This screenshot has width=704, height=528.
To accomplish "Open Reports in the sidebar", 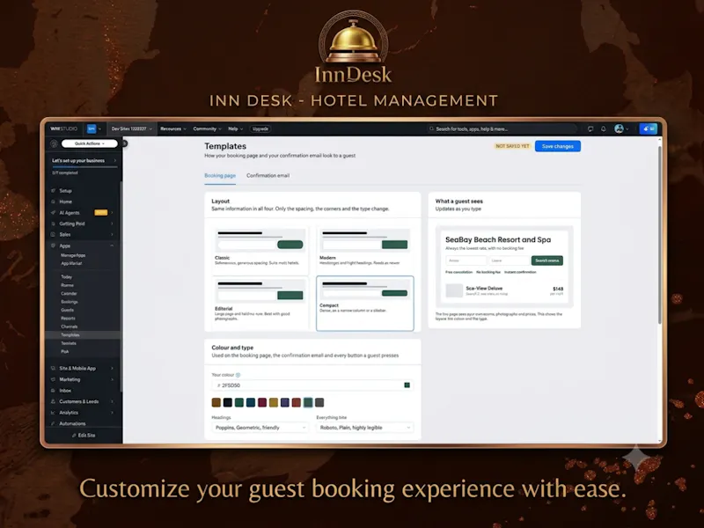I will (69, 319).
